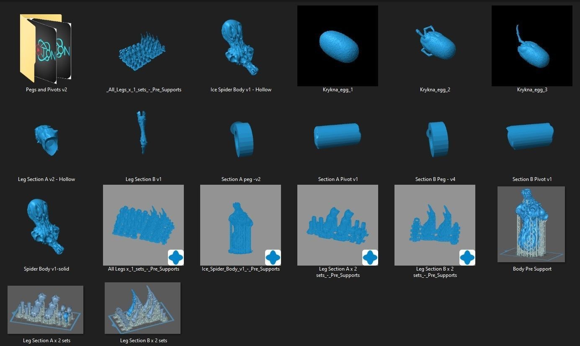580x346 pixels.
Task: Select Ice_Spider_Body_v1_-_Pre_Supports slicer file thumbnail
Action: 240,225
